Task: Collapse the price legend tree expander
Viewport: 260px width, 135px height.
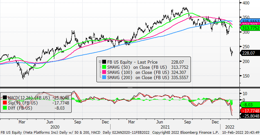Action: pyautogui.click(x=100, y=62)
